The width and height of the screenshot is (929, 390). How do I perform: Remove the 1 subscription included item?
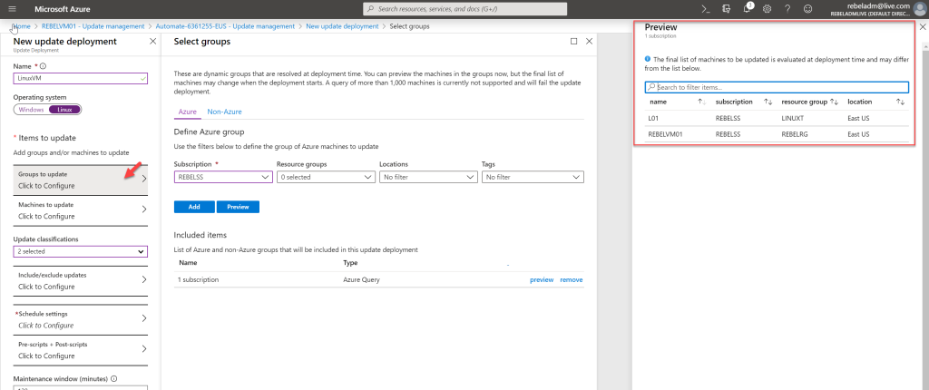click(571, 280)
